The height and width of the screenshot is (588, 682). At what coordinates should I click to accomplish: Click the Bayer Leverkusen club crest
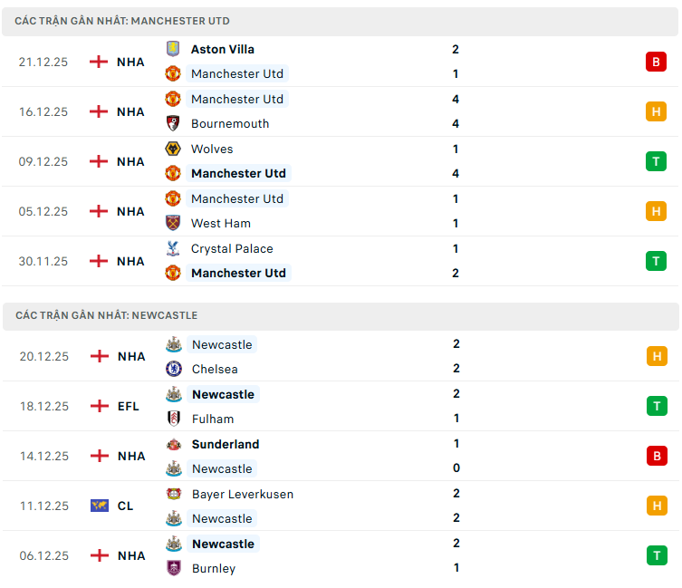(x=173, y=494)
